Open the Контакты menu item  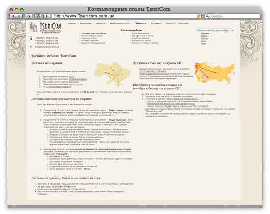coord(183,23)
